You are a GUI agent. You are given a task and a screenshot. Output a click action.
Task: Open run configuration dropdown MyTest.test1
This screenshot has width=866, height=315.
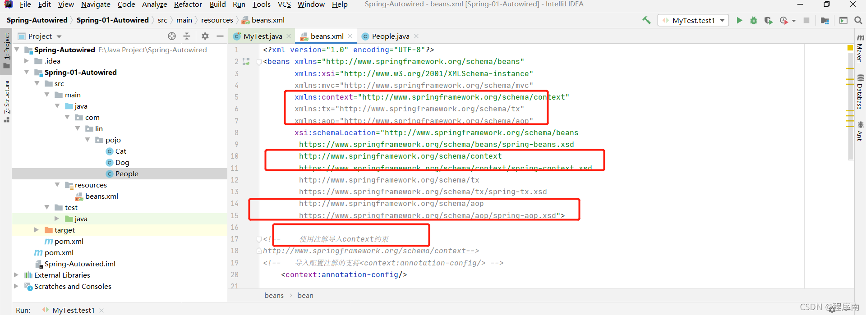(694, 20)
